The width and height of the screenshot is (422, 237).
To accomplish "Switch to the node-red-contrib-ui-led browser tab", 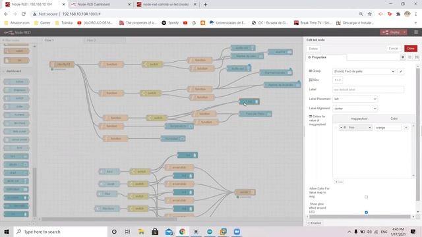I will tap(166, 5).
